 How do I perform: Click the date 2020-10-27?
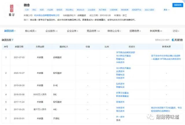pyautogui.click(x=19, y=73)
